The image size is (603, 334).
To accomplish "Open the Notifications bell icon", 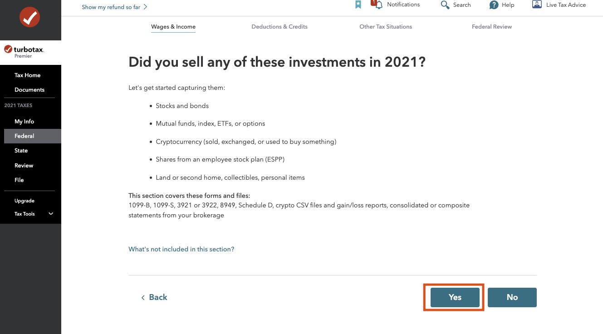I will 378,5.
